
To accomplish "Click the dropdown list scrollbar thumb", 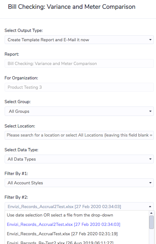I will click(151, 222).
